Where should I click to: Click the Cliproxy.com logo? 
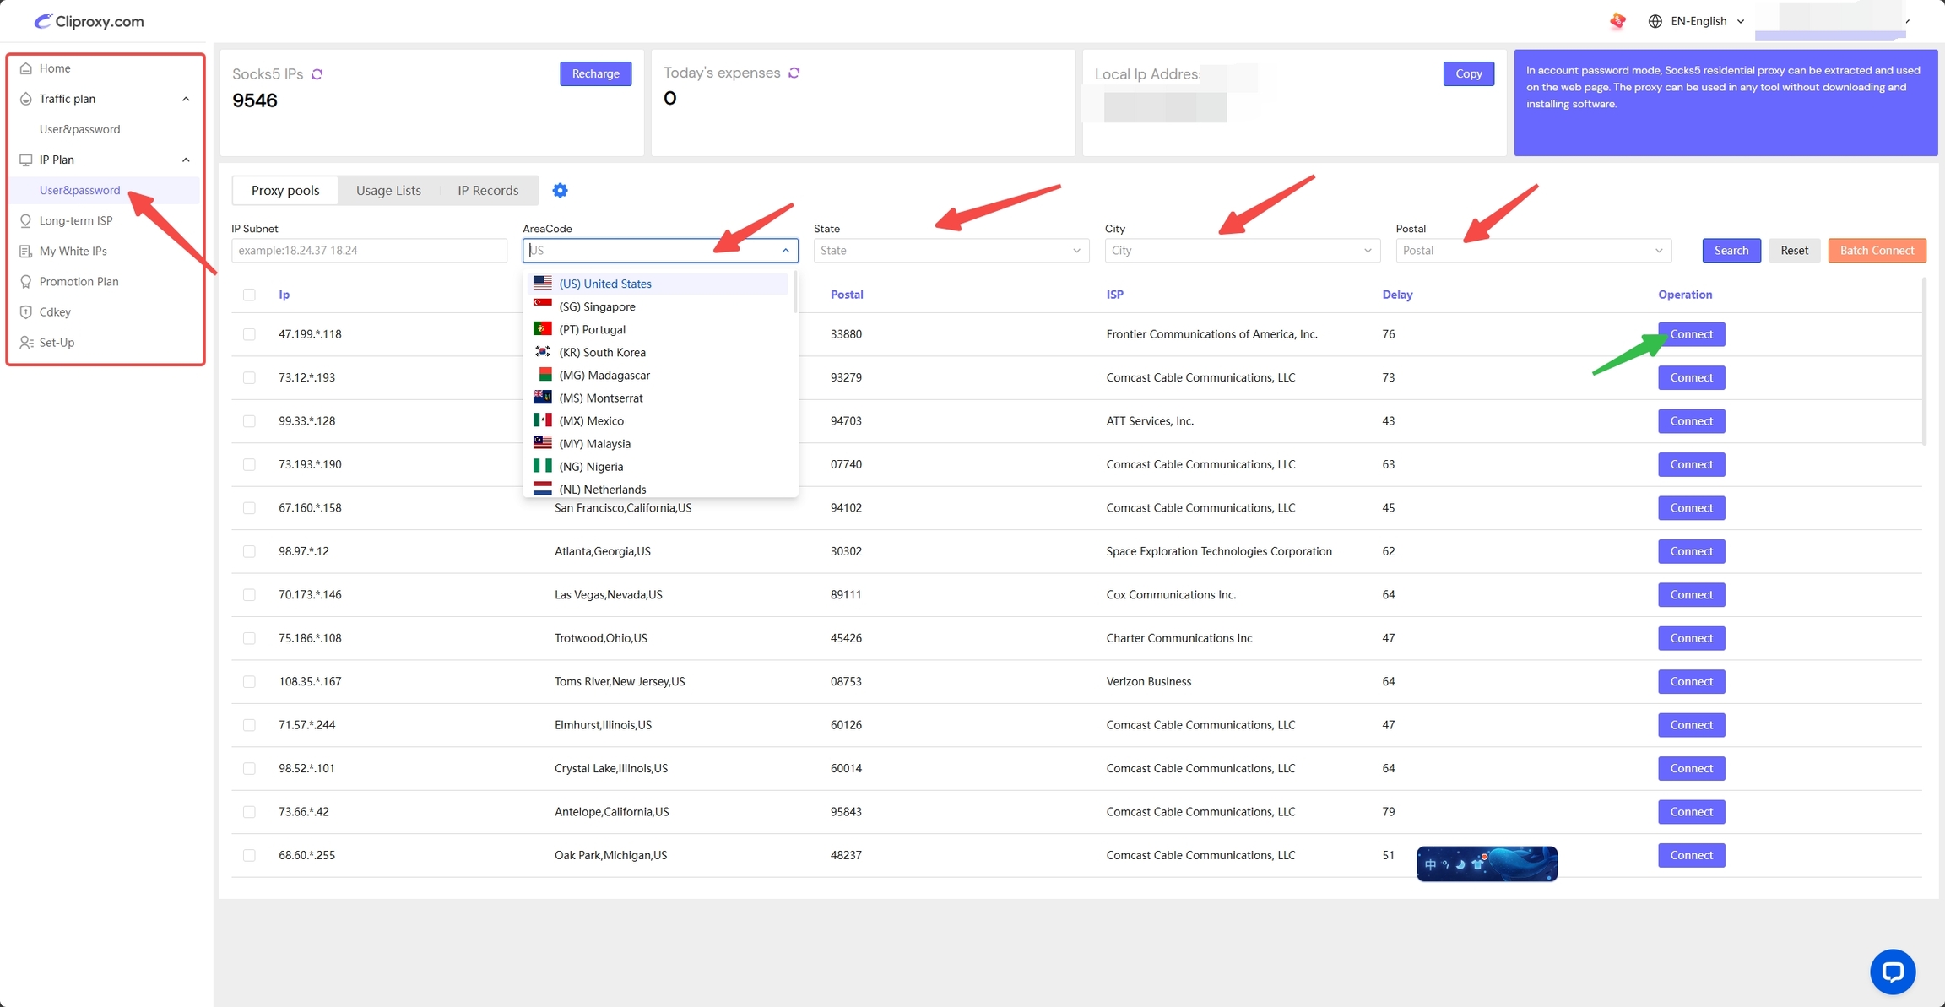[89, 21]
